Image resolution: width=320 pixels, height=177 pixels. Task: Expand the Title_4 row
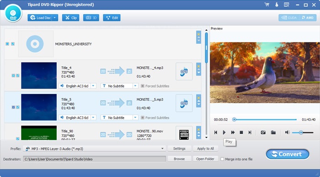click(13, 76)
